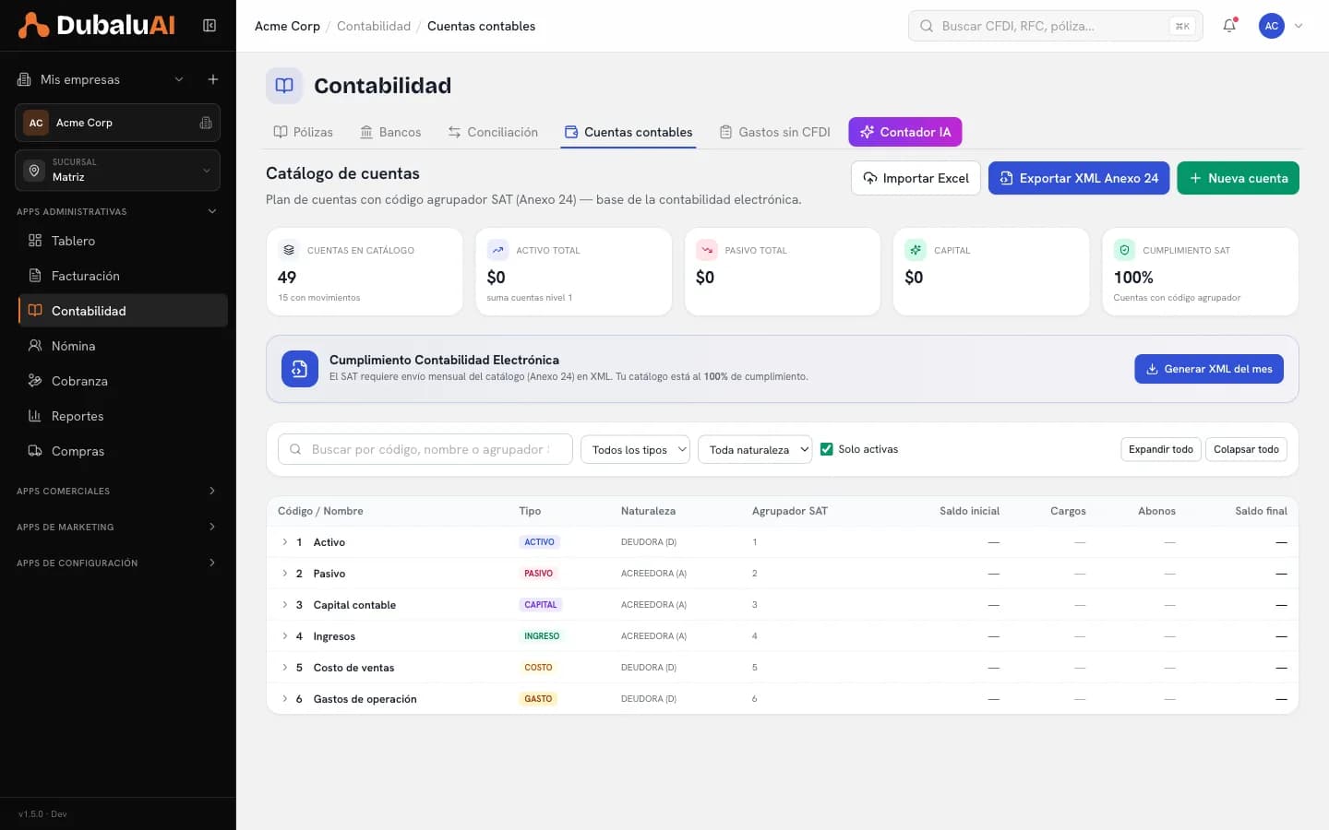
Task: Switch to the Gastos sin CFDI tab
Action: (775, 132)
